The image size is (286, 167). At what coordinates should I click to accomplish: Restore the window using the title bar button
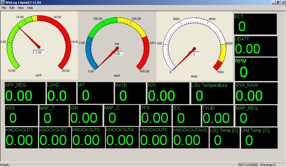pyautogui.click(x=278, y=2)
